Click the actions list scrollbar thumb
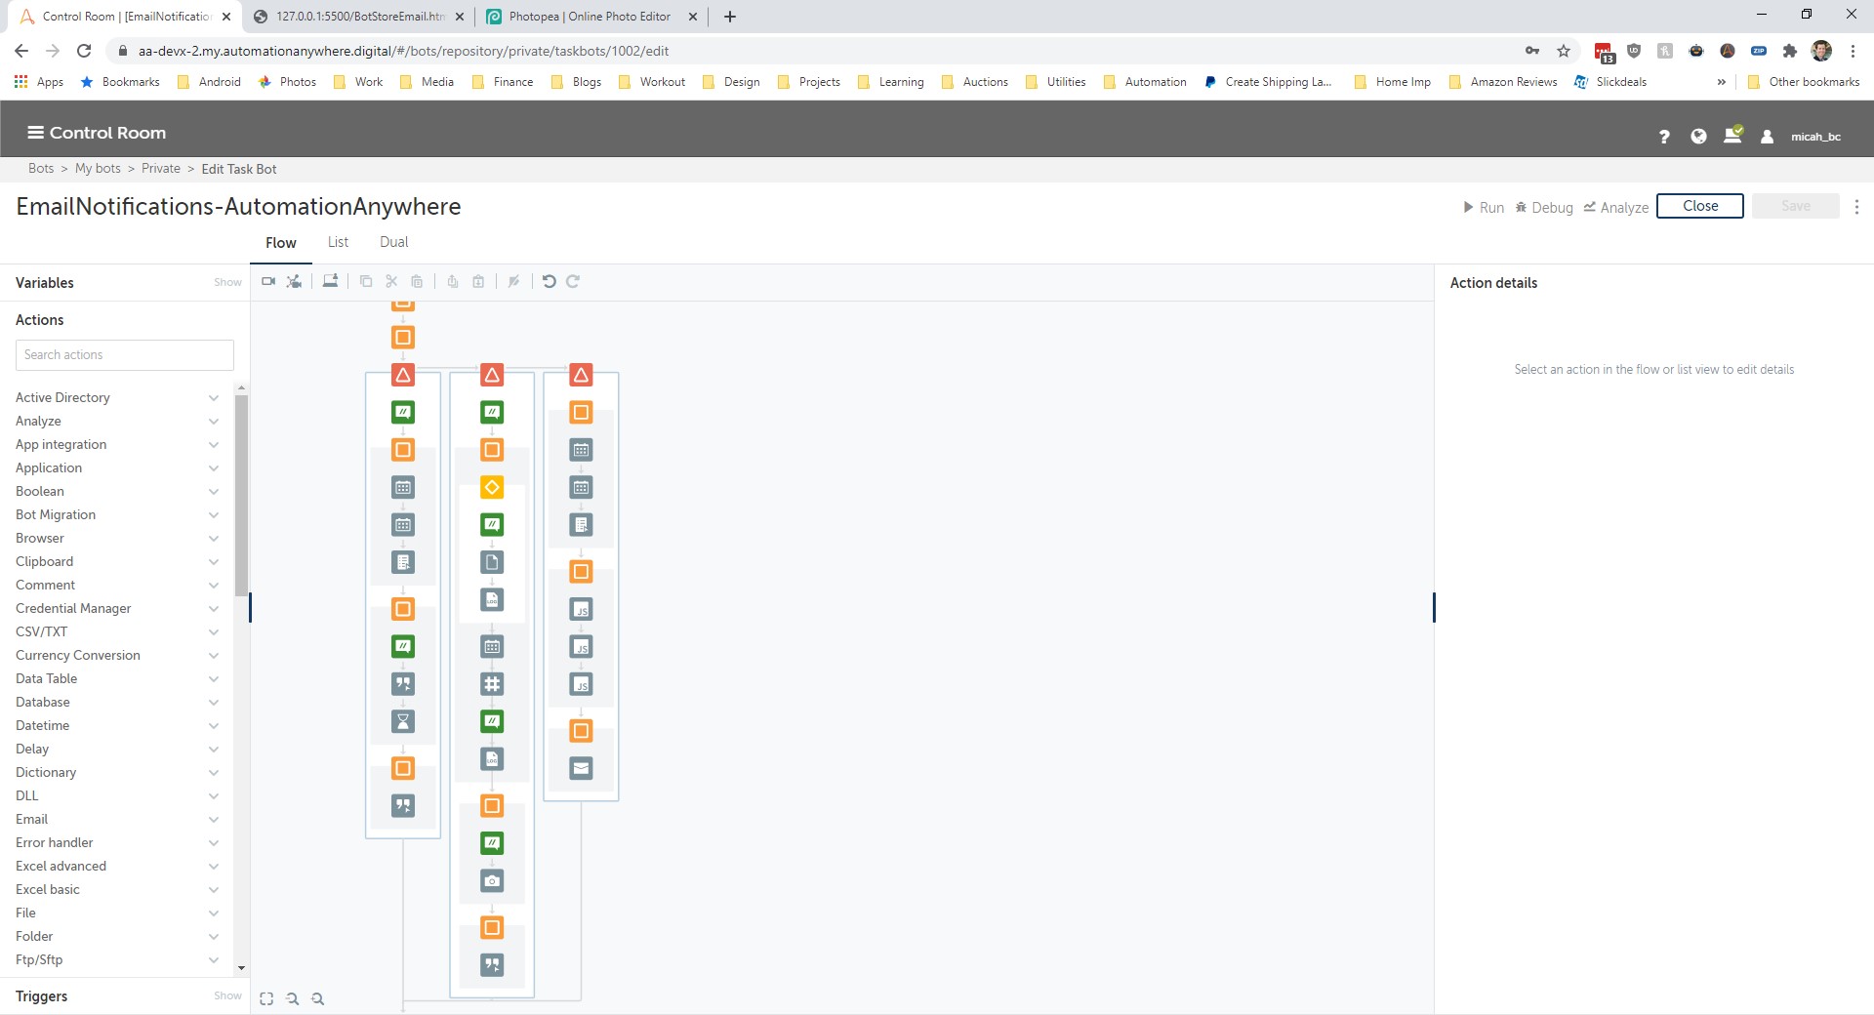This screenshot has width=1874, height=1015. (241, 496)
